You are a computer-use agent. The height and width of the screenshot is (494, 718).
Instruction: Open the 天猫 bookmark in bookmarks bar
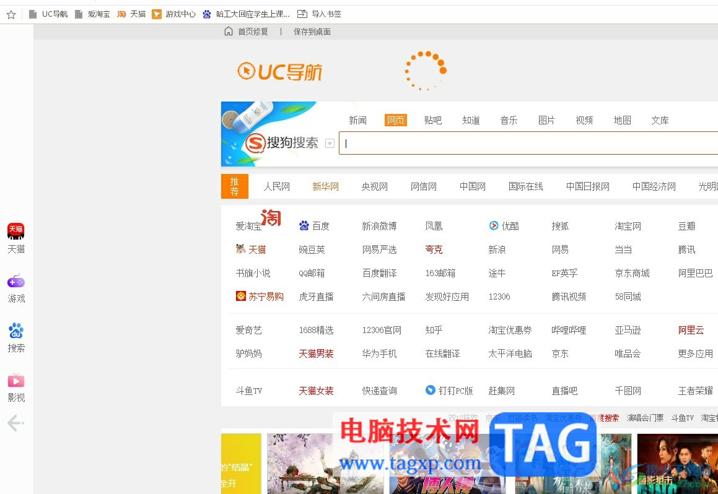point(131,14)
